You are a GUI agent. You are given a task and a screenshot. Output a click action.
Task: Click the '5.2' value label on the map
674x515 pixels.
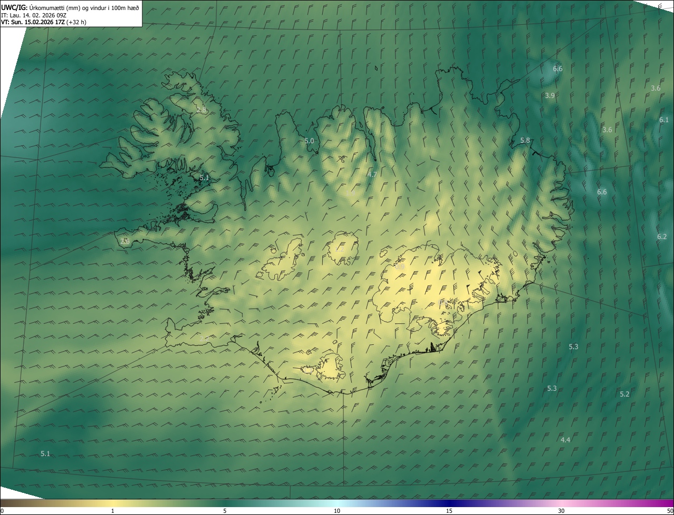coord(625,394)
